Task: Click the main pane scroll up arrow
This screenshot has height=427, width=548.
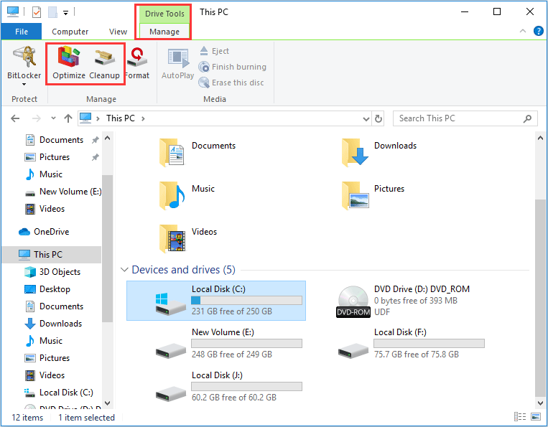Action: [539, 138]
